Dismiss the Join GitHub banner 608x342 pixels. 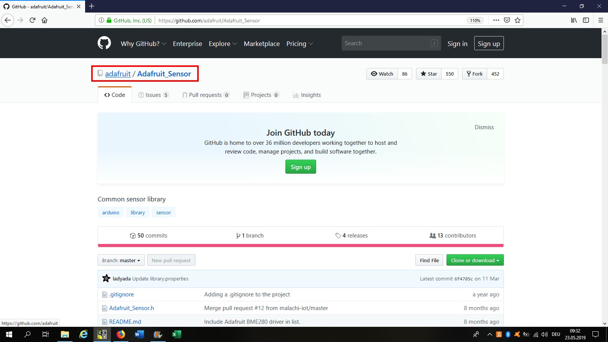tap(484, 127)
